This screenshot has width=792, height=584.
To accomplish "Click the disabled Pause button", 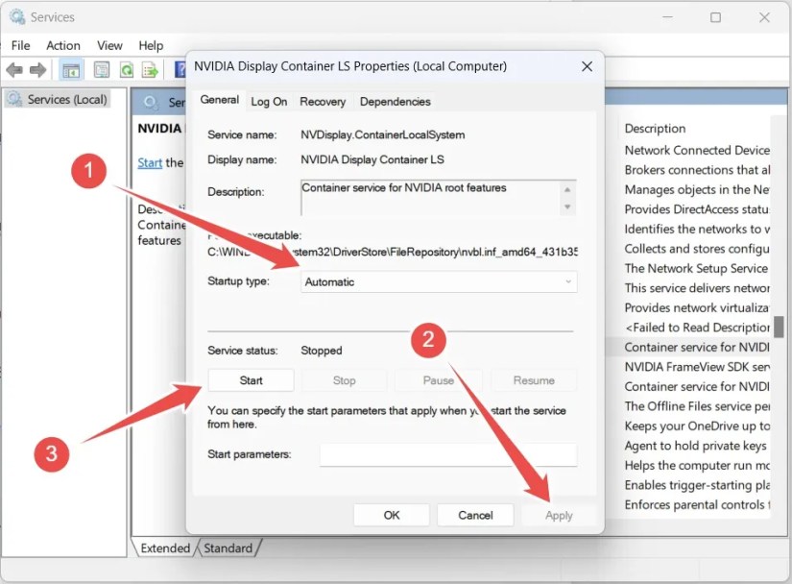I will tap(438, 380).
